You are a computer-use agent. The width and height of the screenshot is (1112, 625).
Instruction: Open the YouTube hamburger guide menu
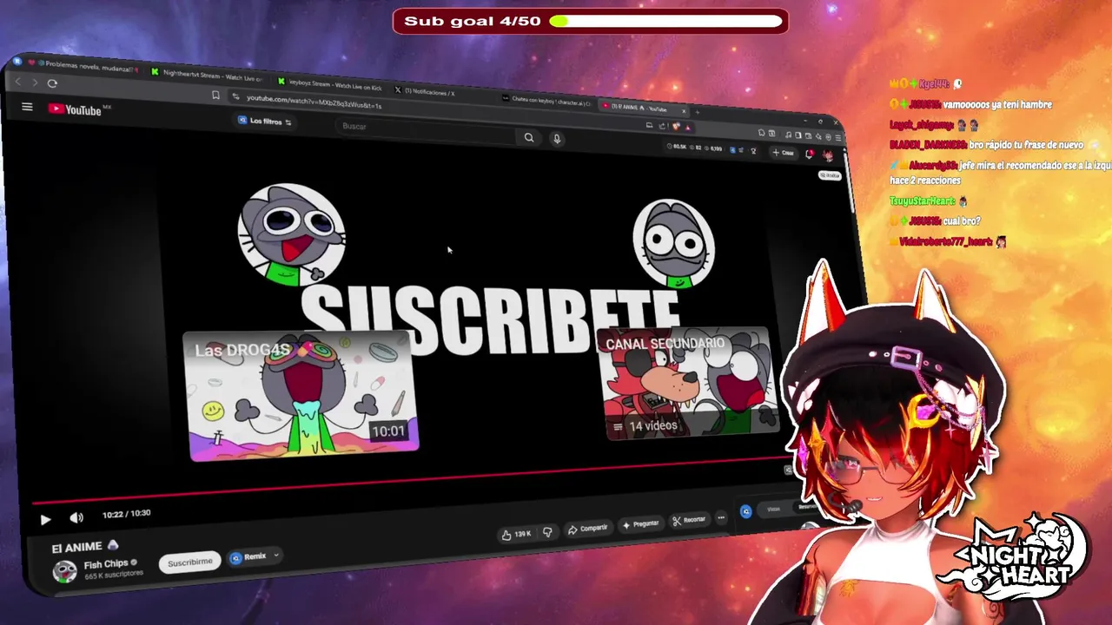point(27,107)
